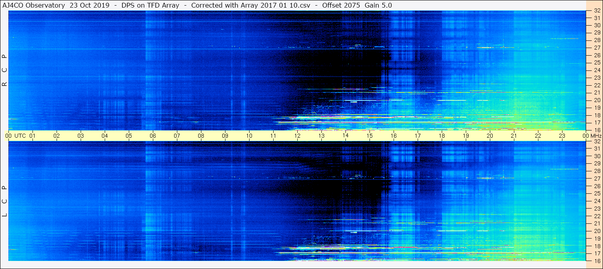Click the 21 hour marker on time axis

[x=514, y=136]
